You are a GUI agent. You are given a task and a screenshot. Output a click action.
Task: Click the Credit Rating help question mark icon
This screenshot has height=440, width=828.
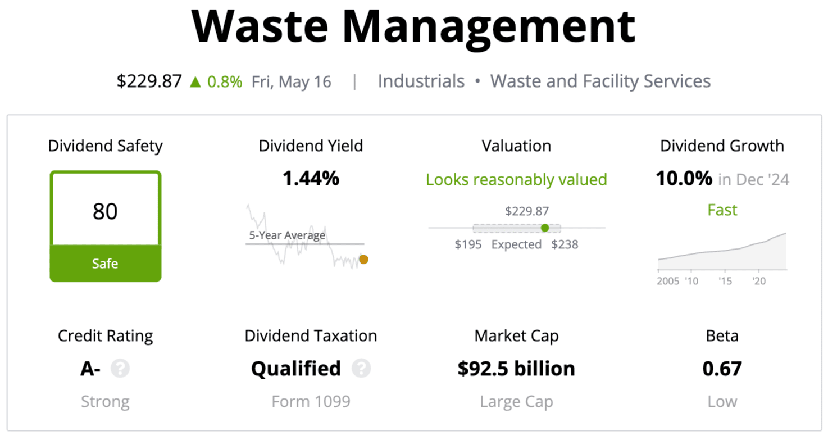[120, 369]
